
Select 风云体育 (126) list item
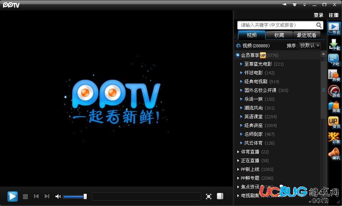click(259, 143)
